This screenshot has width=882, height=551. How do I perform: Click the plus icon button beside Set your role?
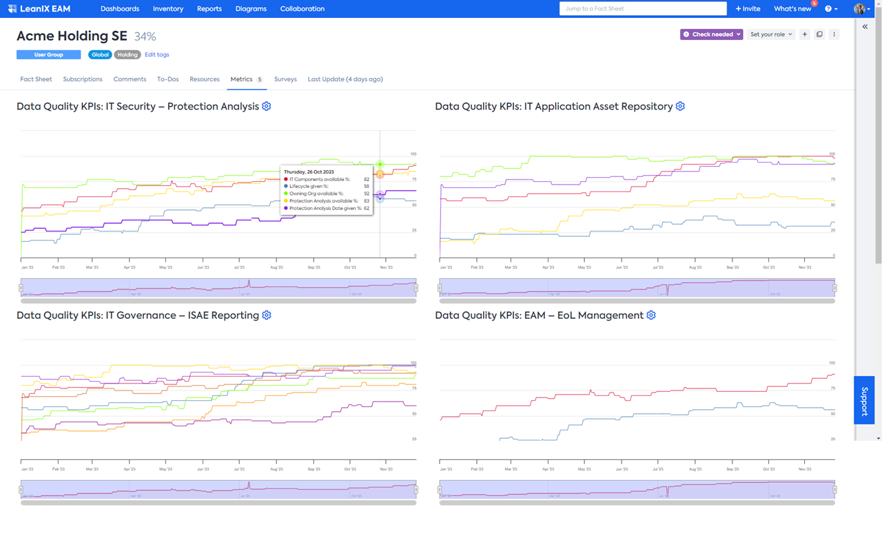(805, 34)
